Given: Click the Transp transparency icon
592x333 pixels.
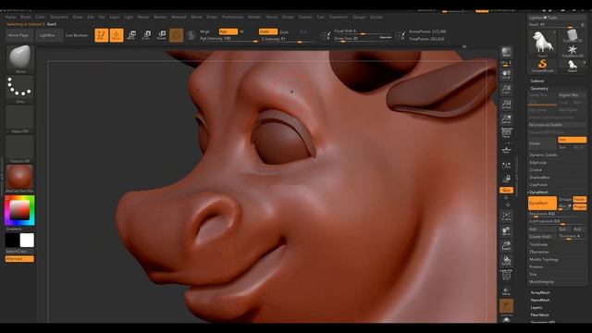Looking at the screenshot, I should (506, 291).
